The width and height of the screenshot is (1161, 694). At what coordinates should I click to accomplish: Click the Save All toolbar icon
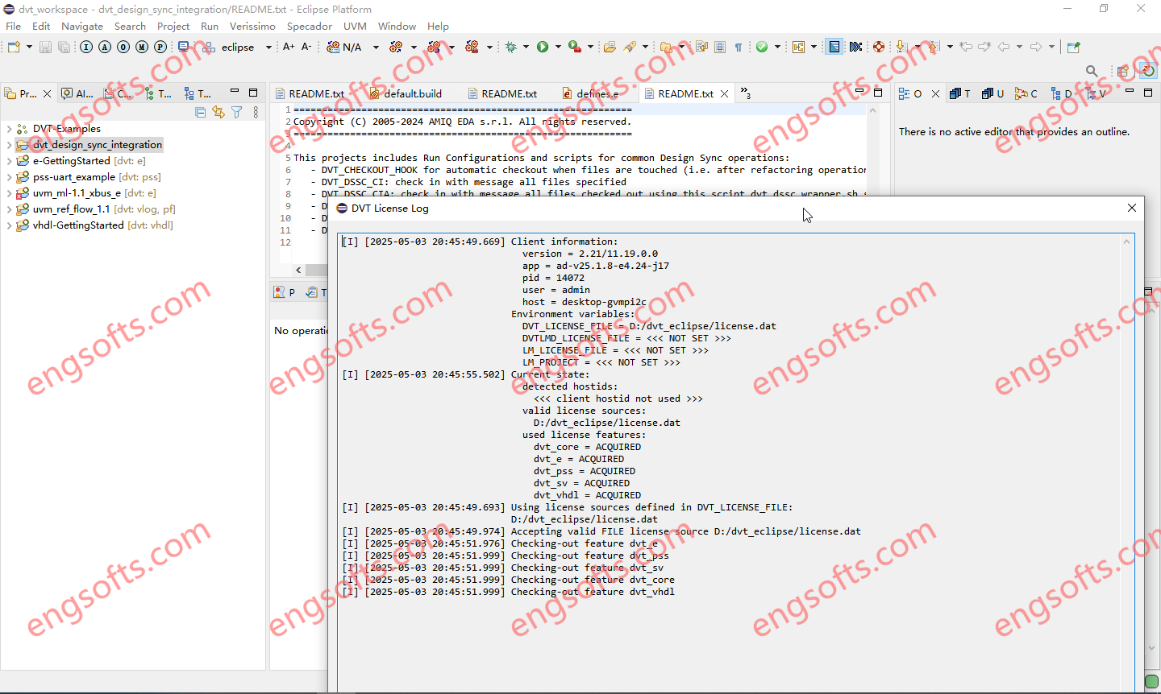(64, 47)
